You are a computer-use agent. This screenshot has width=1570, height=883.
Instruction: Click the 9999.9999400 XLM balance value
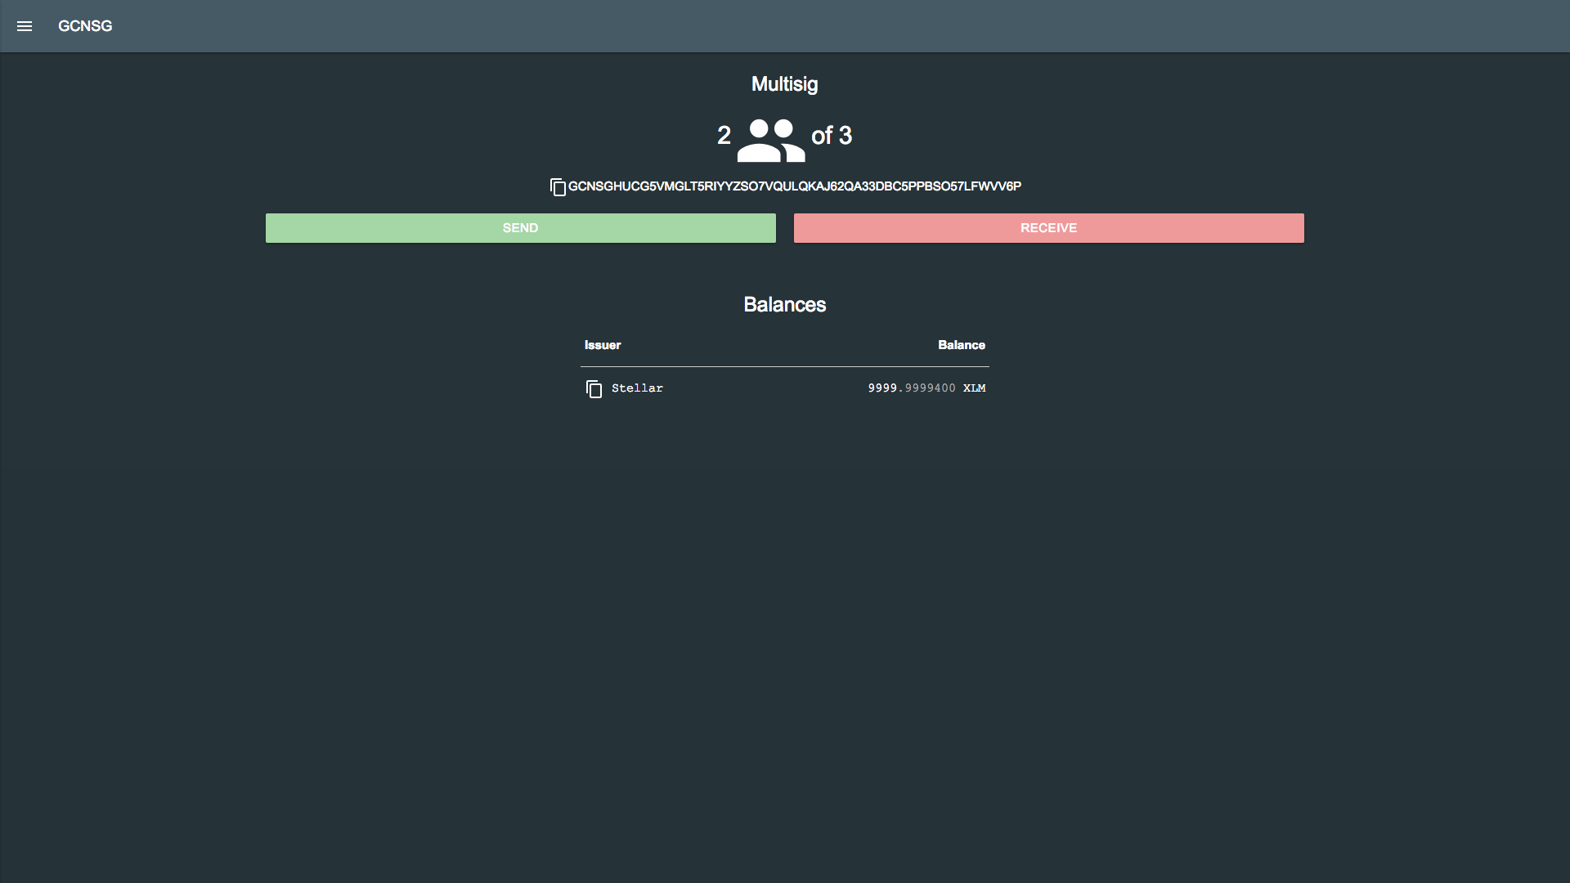[x=926, y=388]
